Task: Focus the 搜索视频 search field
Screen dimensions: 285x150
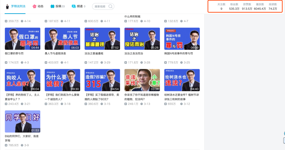Action: pos(100,6)
